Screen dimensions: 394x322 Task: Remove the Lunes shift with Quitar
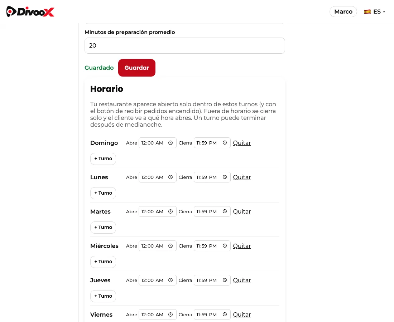[x=242, y=177]
